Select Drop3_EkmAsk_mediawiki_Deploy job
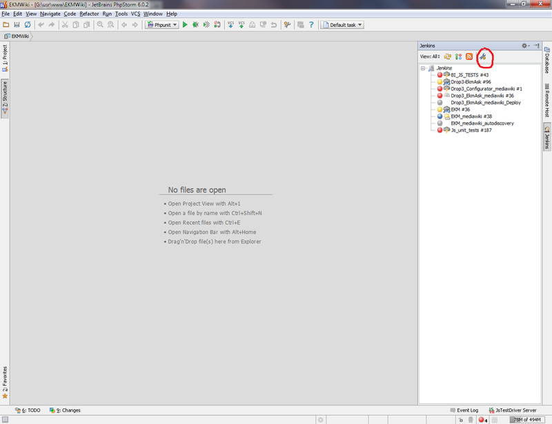Image resolution: width=552 pixels, height=424 pixels. click(x=486, y=103)
